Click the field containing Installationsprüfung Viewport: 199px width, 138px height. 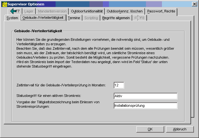click(x=146, y=105)
